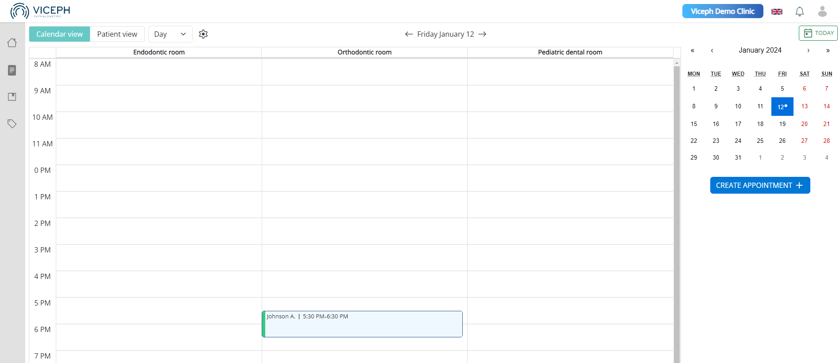The height and width of the screenshot is (363, 840).
Task: Change language via UK flag icon
Action: tap(777, 11)
